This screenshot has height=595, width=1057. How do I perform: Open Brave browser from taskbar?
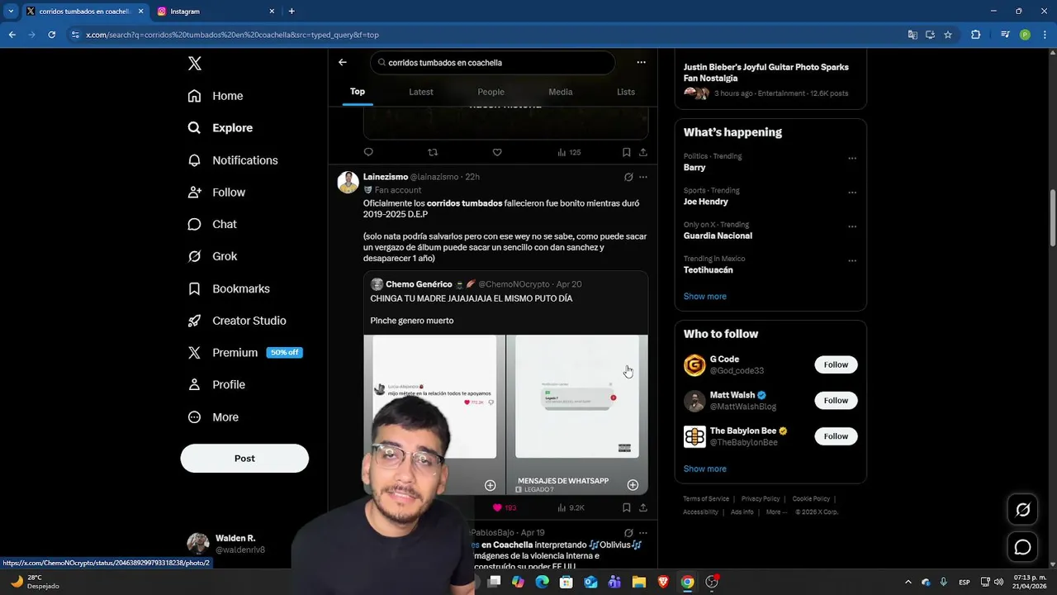(x=663, y=582)
